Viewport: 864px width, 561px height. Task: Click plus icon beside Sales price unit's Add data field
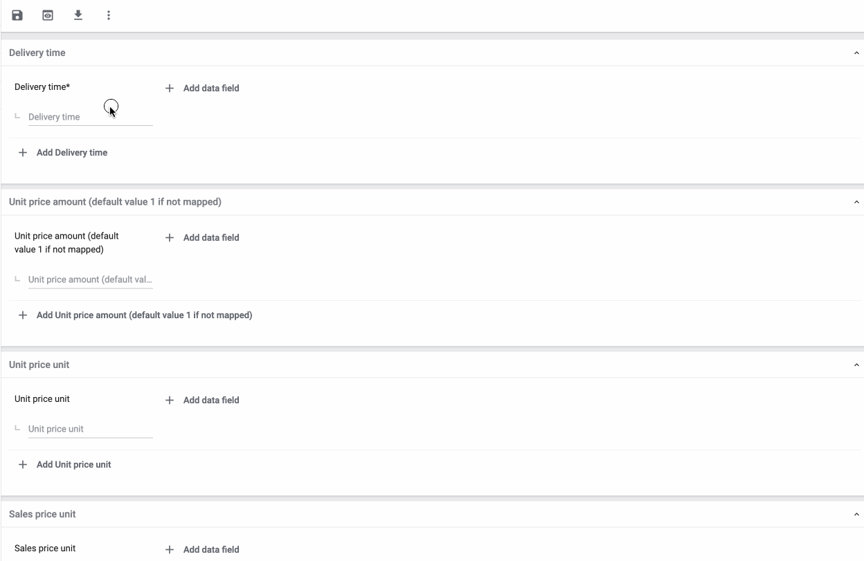[x=170, y=549]
